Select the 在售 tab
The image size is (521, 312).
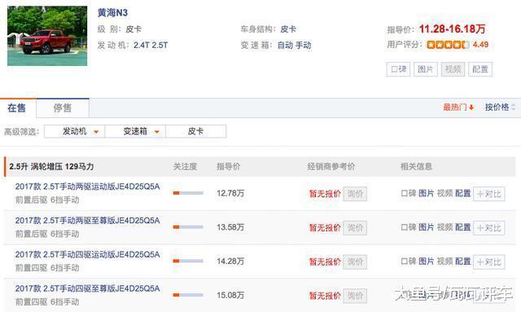[x=17, y=108]
